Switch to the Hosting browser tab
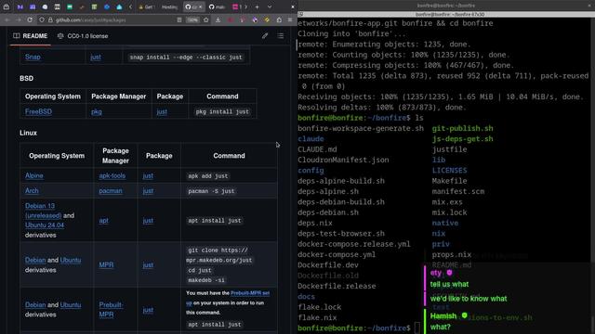 169,6
